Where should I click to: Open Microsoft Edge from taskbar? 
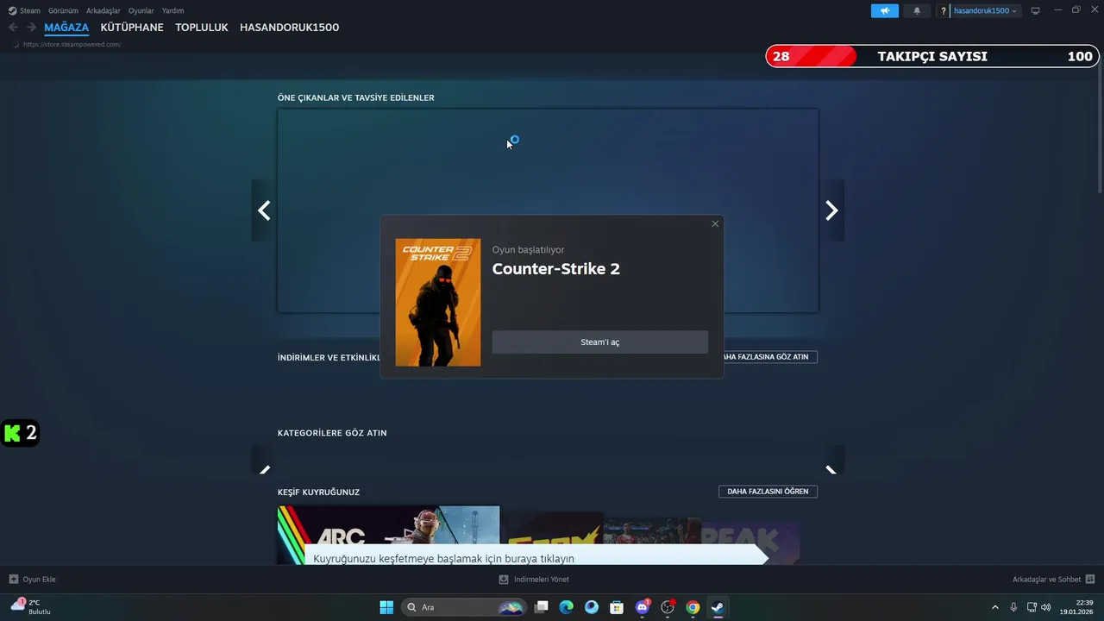tap(567, 607)
